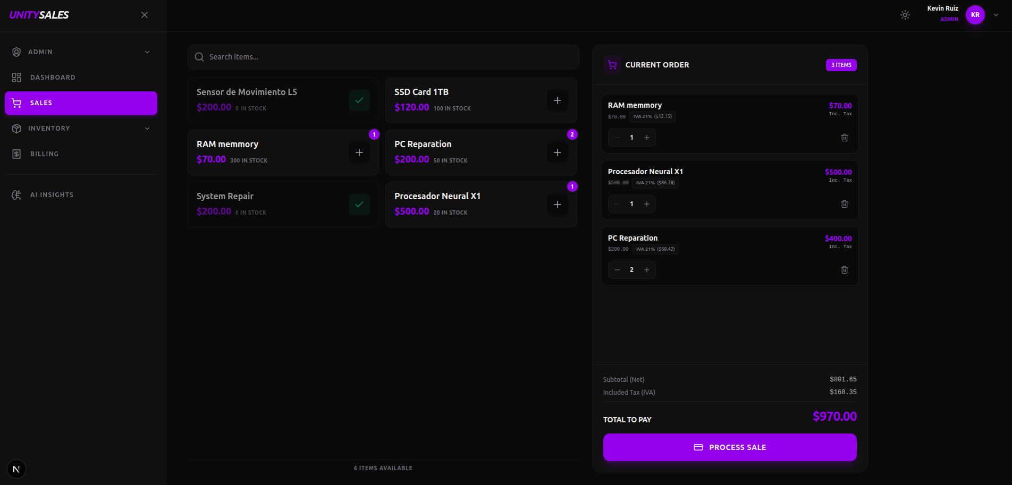Decrease PC Reparation quantity in order
The image size is (1012, 485).
(617, 270)
